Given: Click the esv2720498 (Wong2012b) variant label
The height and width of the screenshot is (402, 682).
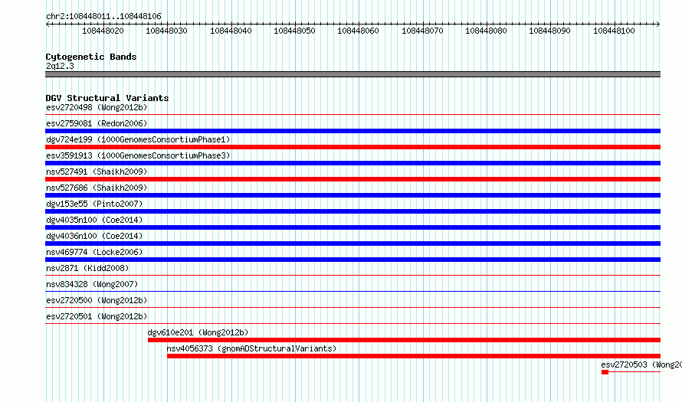Looking at the screenshot, I should (97, 107).
